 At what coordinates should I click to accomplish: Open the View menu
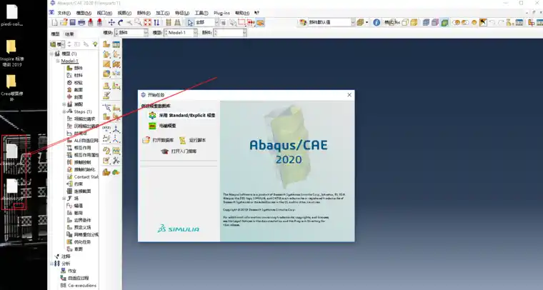(124, 13)
